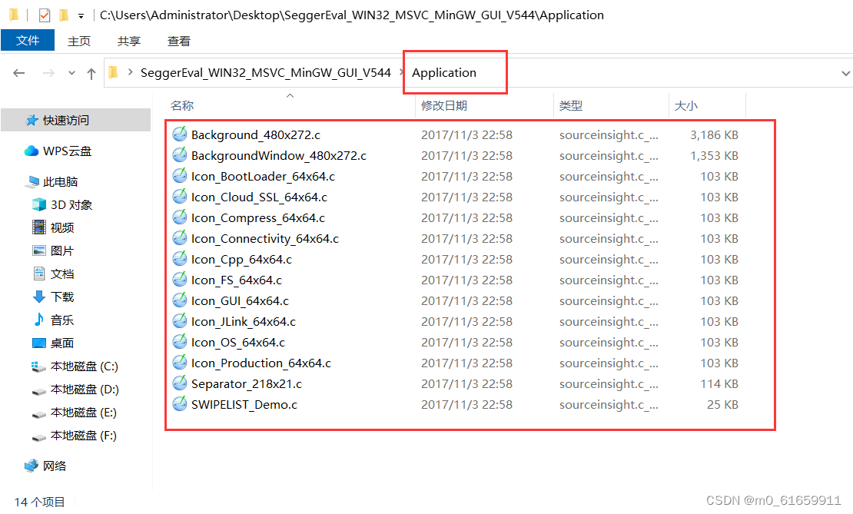Click the Application breadcrumb segment
The height and width of the screenshot is (514, 853).
point(444,73)
